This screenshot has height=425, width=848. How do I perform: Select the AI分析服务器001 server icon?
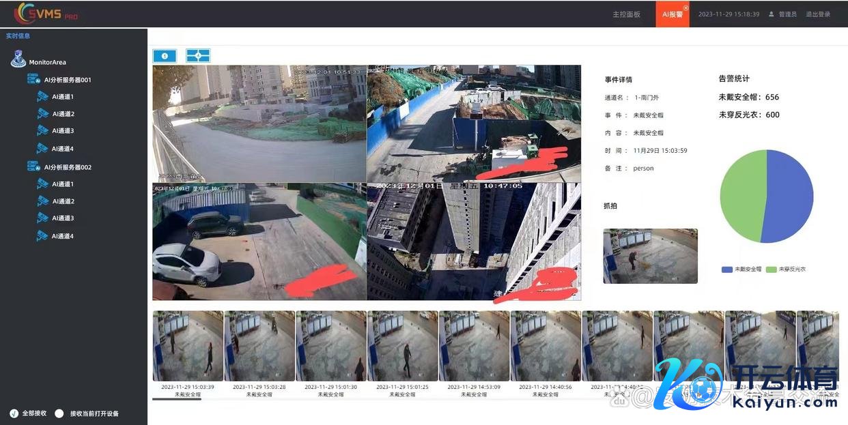(33, 79)
